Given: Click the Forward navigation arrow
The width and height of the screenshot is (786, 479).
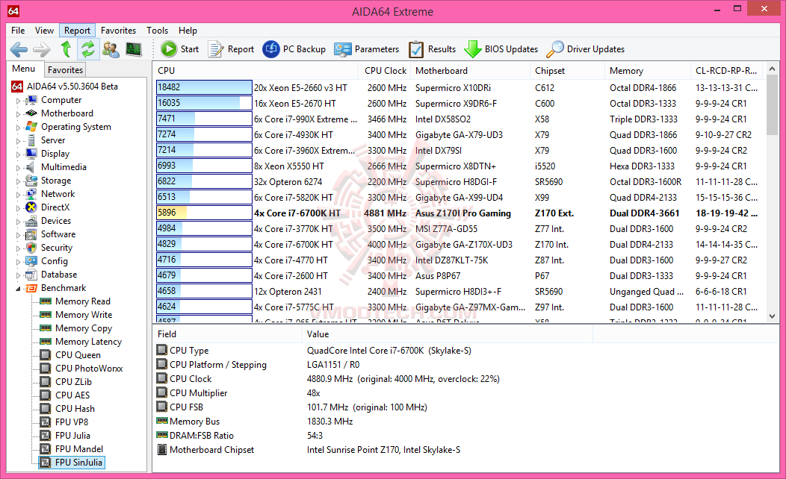Looking at the screenshot, I should click(42, 49).
